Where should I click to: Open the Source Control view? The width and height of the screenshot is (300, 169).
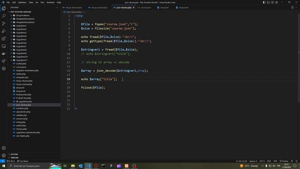[4, 23]
